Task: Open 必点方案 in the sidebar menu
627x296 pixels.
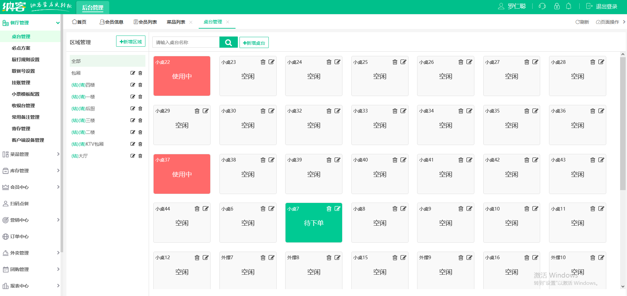Action: [x=21, y=48]
